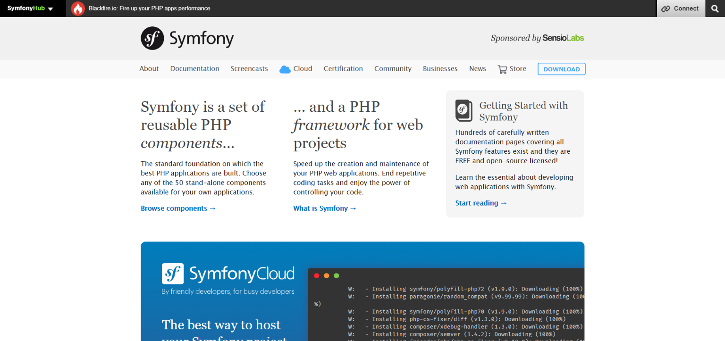
Task: Click the Symfony logo
Action: (x=187, y=38)
